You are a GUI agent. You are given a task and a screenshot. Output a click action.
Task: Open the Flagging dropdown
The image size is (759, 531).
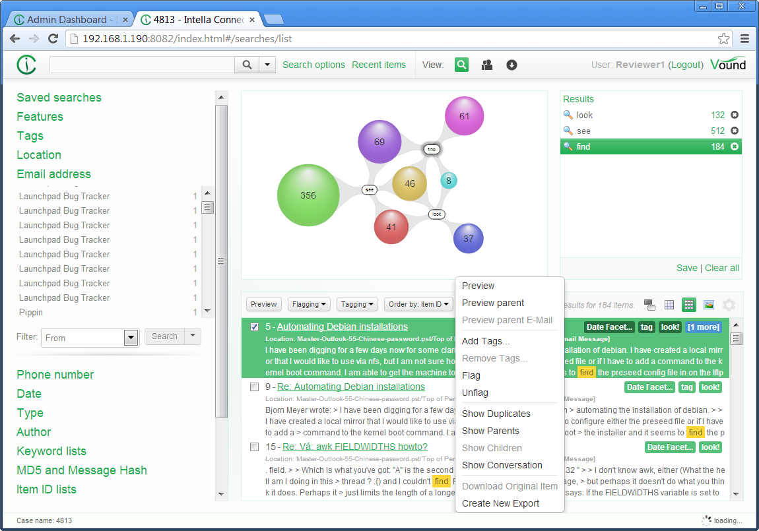coord(310,304)
